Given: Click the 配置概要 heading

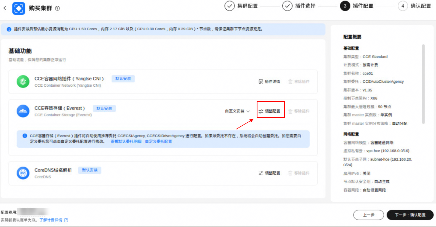Looking at the screenshot, I should [352, 37].
